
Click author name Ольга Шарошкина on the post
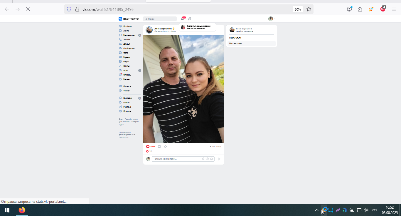(163, 29)
